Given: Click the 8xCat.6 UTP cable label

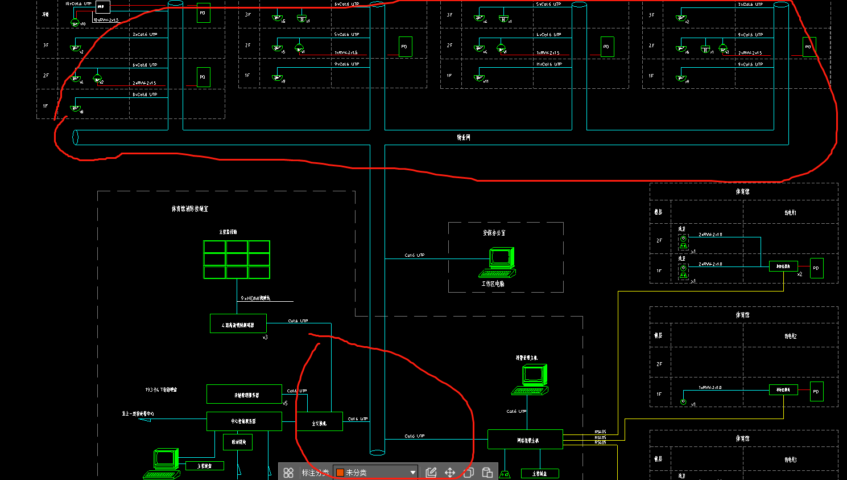Looking at the screenshot, I should tap(145, 95).
